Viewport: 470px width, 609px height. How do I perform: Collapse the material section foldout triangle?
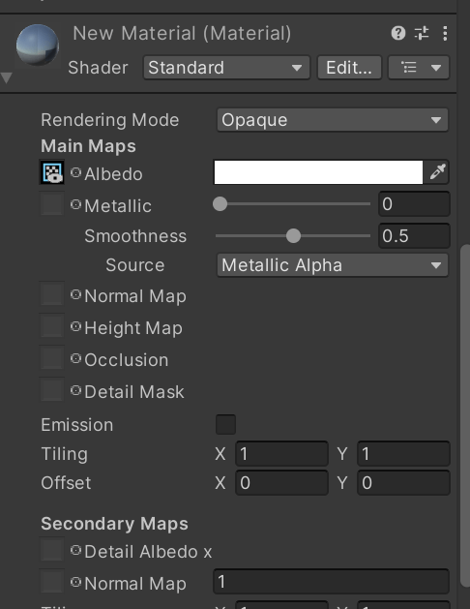[x=7, y=77]
